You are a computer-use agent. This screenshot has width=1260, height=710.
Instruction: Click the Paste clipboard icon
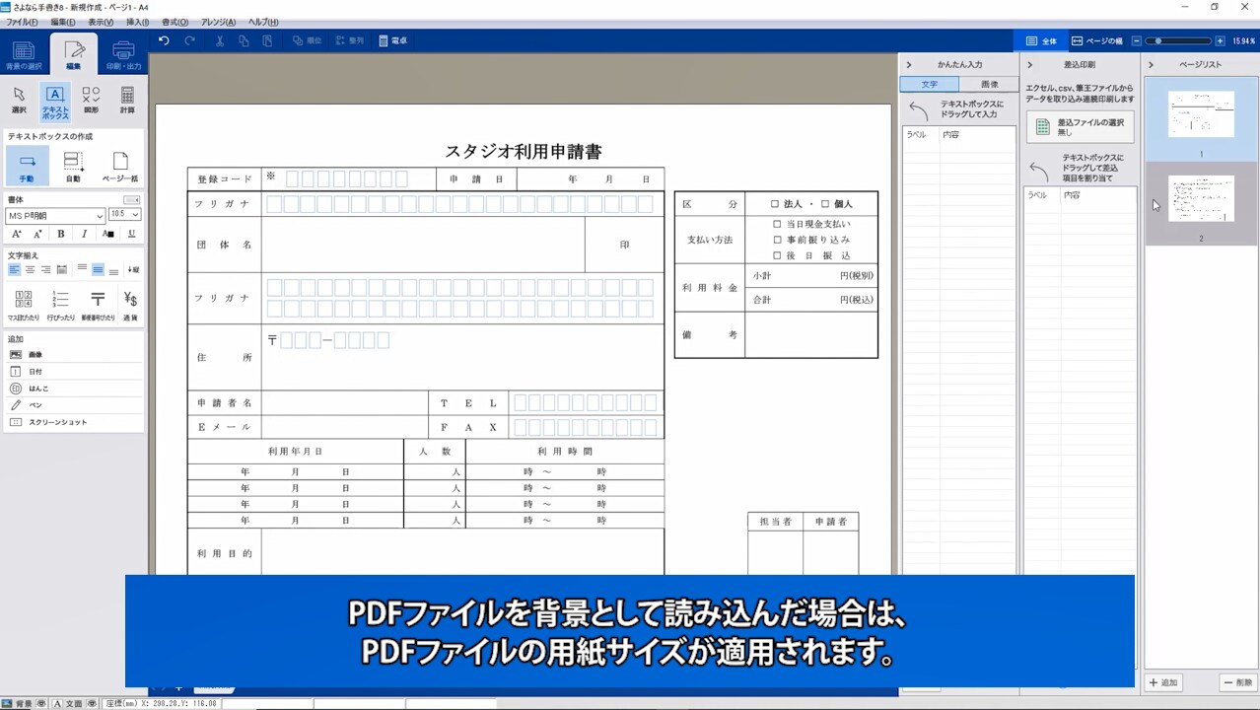(x=267, y=40)
